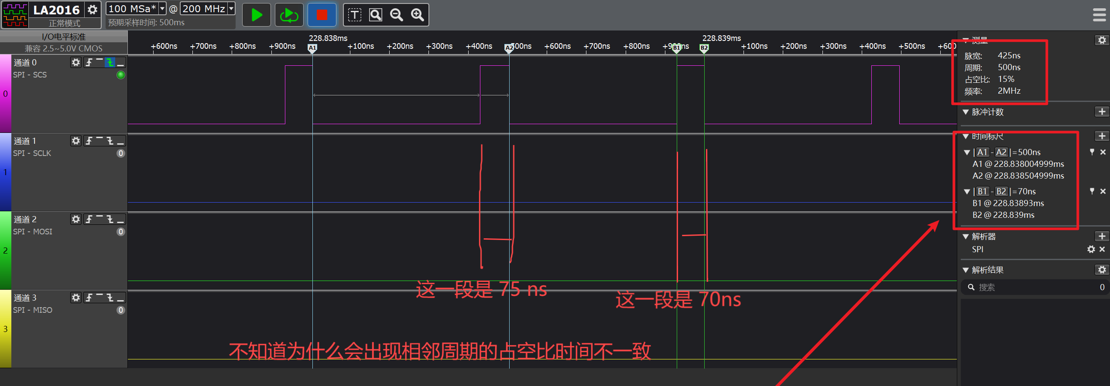Toggle low level trigger on channel 3

(x=121, y=298)
